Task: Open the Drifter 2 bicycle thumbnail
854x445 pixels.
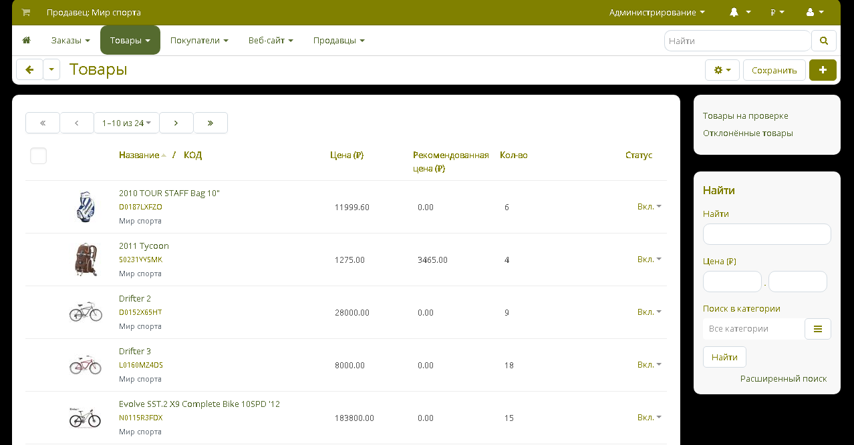Action: 86,312
